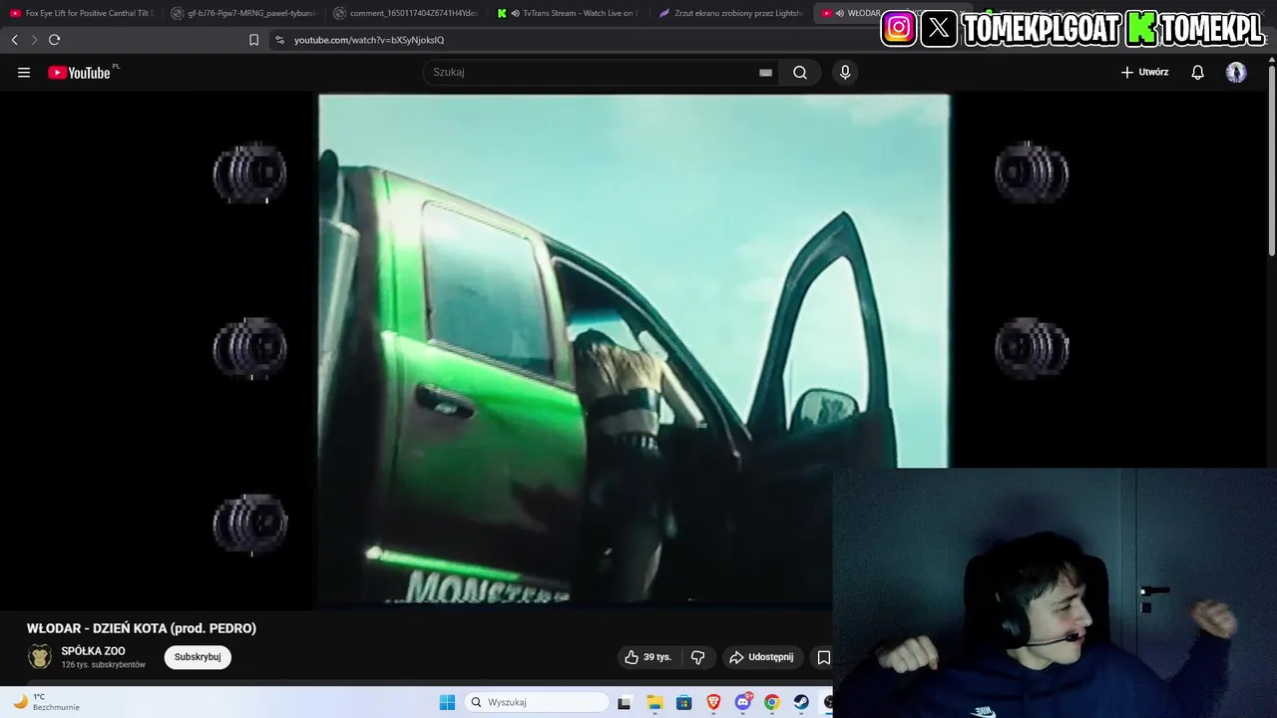Click the Wyszukaj taskbar search box
This screenshot has height=718, width=1277.
[537, 702]
